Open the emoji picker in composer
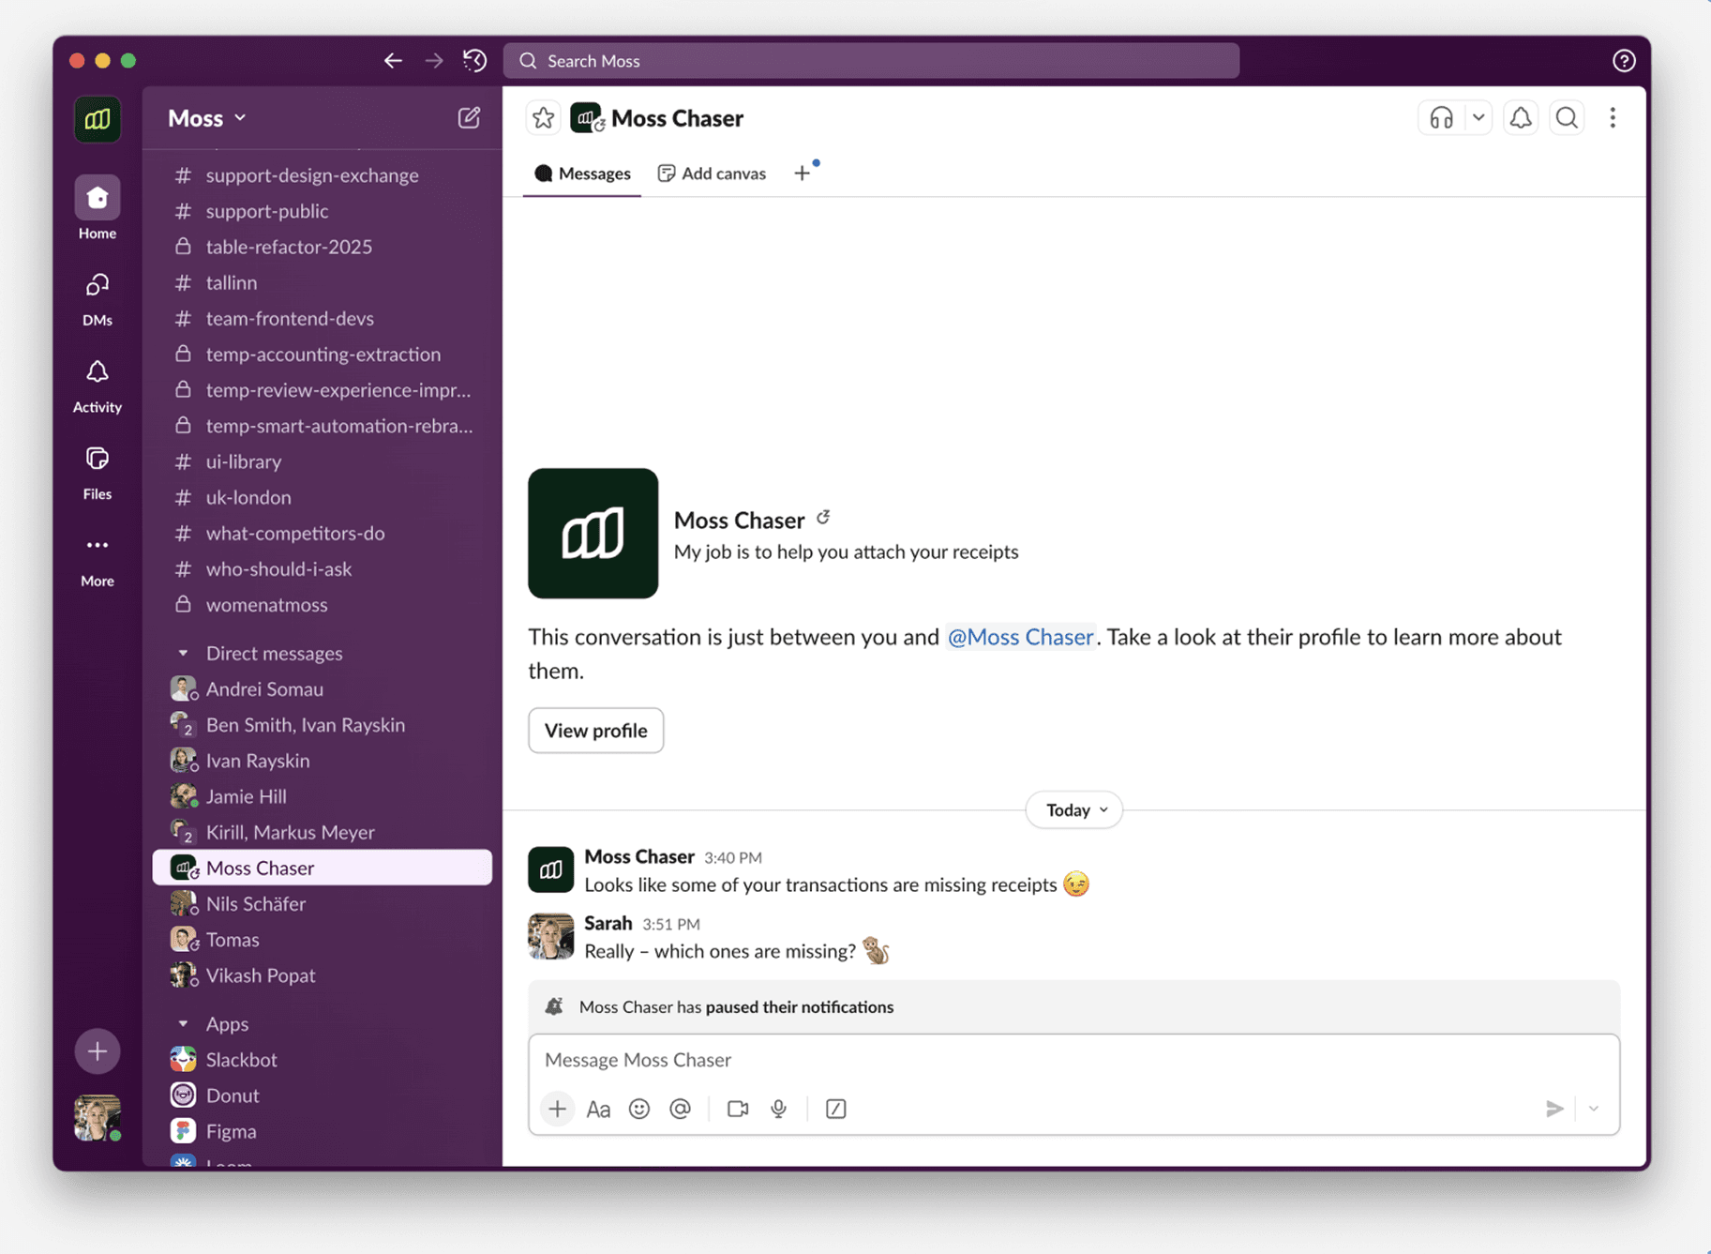 [639, 1109]
